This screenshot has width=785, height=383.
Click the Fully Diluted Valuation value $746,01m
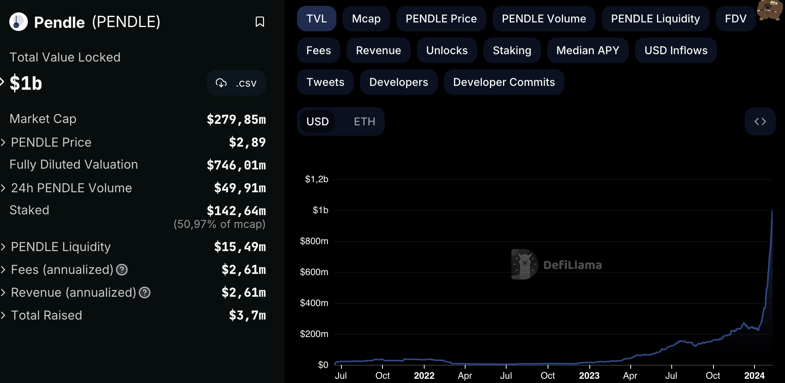coord(236,165)
